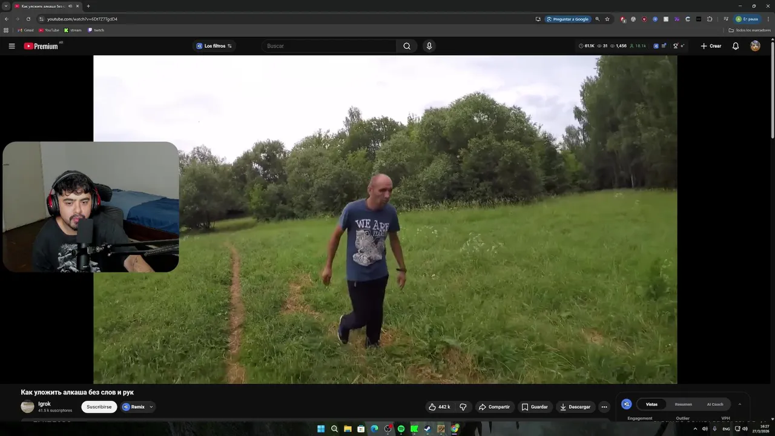Screen dimensions: 775x436
Task: Click the vidIQ 61.1K clock stat
Action: click(x=587, y=46)
